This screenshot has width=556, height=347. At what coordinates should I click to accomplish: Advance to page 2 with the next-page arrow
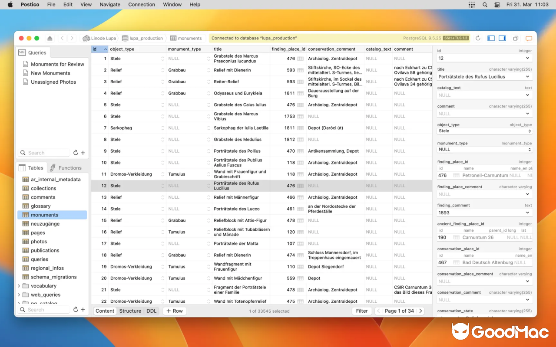click(x=420, y=311)
